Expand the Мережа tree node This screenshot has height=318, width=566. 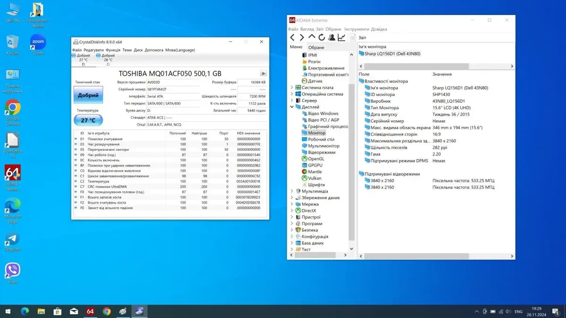(292, 204)
